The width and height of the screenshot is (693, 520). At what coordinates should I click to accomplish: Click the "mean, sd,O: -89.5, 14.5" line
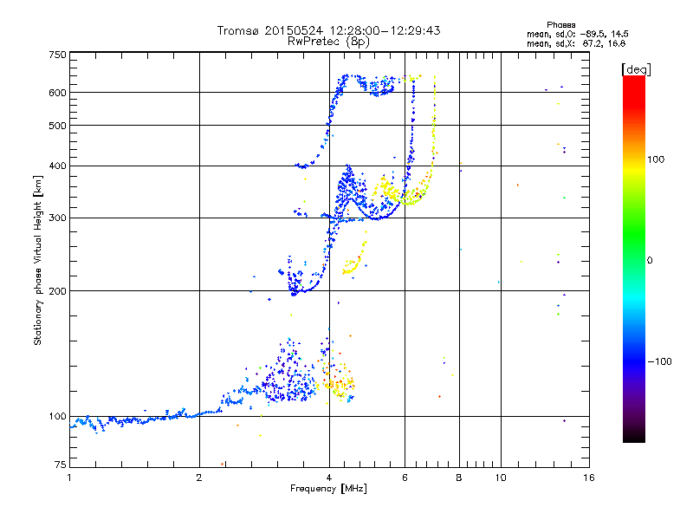[x=577, y=34]
